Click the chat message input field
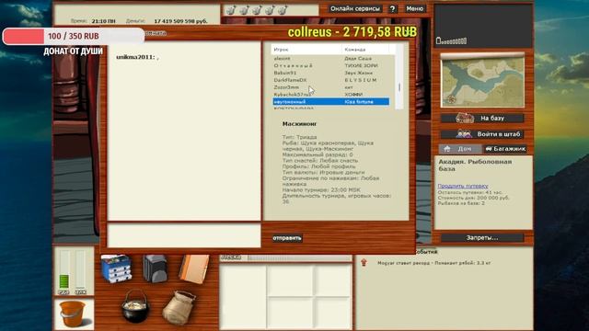This screenshot has height=331, width=589. (x=184, y=235)
